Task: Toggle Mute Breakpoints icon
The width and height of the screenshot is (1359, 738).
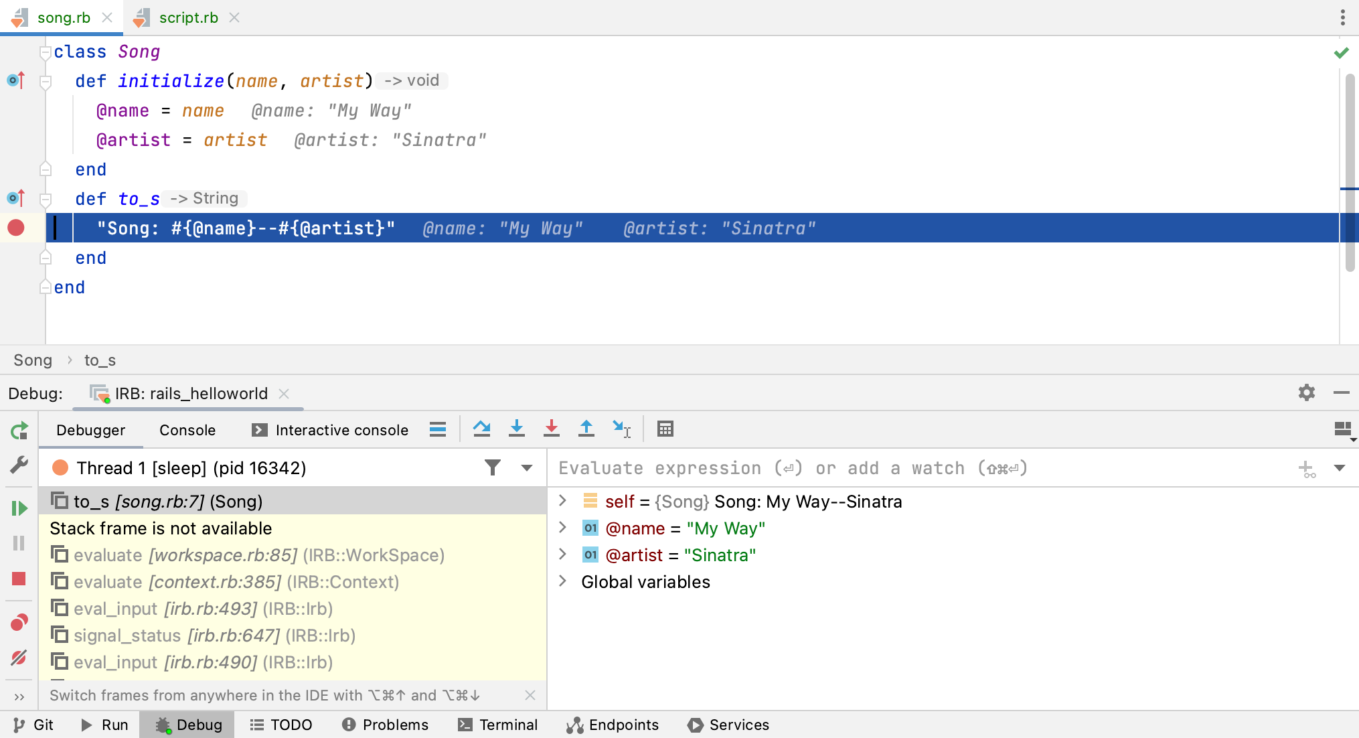Action: click(x=19, y=658)
